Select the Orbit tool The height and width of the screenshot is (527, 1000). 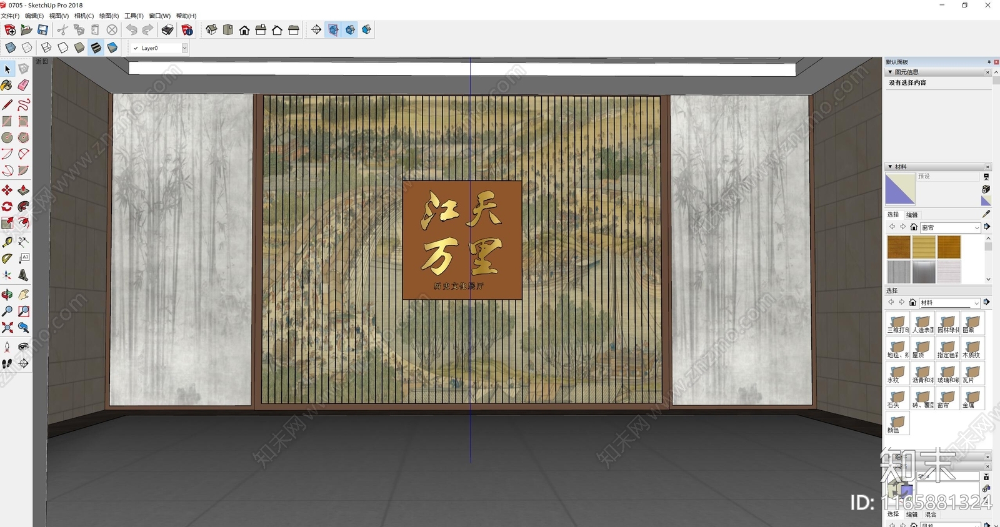tap(7, 294)
